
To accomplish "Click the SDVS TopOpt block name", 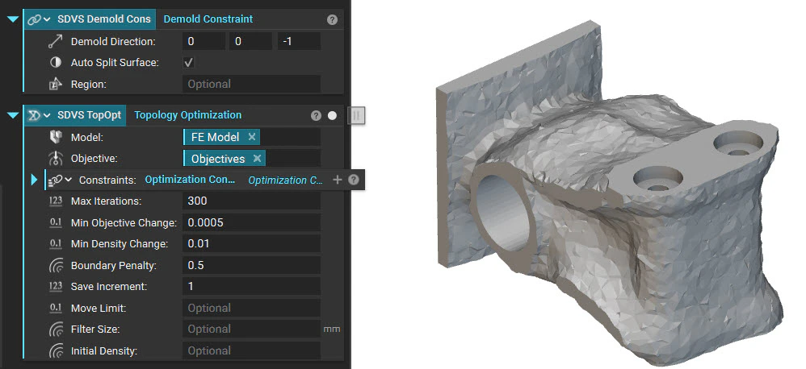I will [x=90, y=115].
